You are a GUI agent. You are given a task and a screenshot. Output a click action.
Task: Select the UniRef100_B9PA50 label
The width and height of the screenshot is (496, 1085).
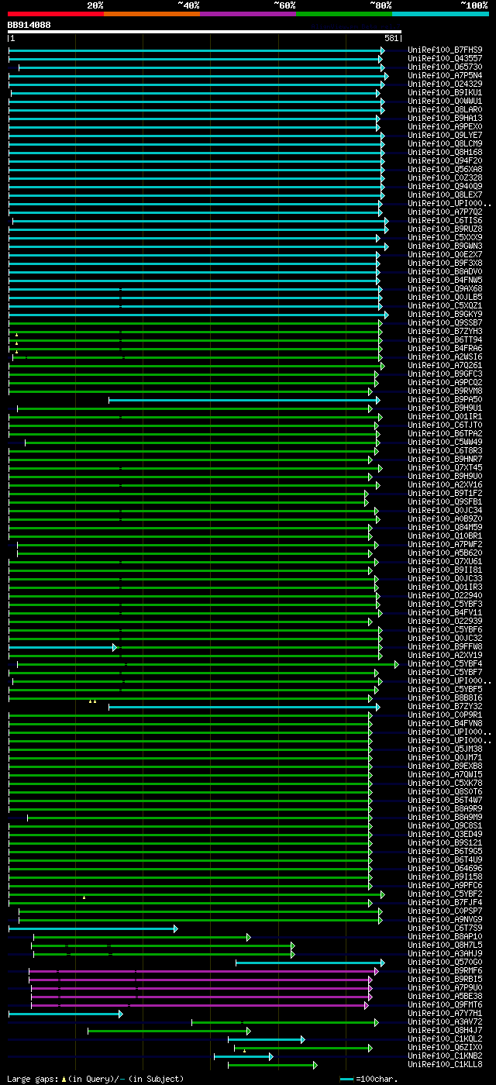445,399
